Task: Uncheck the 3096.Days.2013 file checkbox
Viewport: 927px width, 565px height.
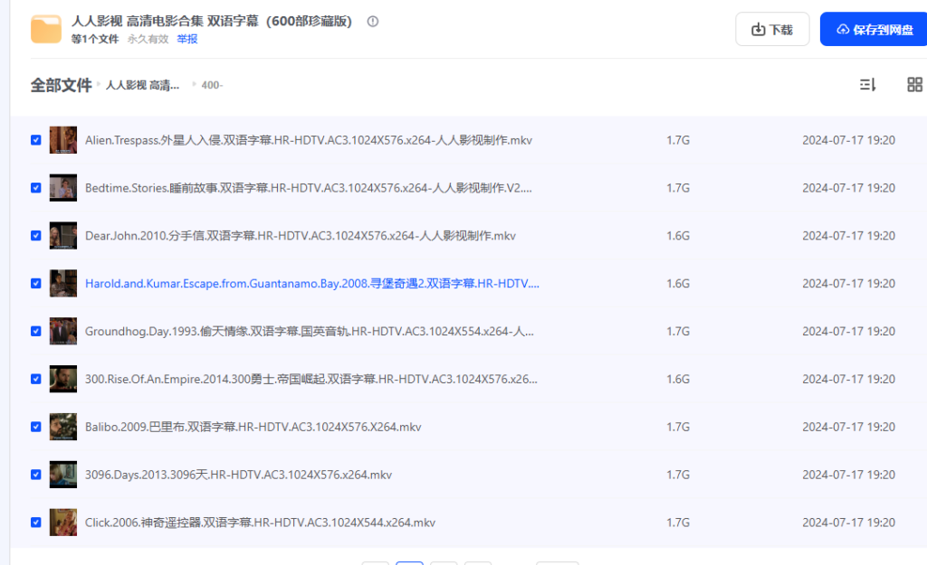Action: (x=36, y=475)
